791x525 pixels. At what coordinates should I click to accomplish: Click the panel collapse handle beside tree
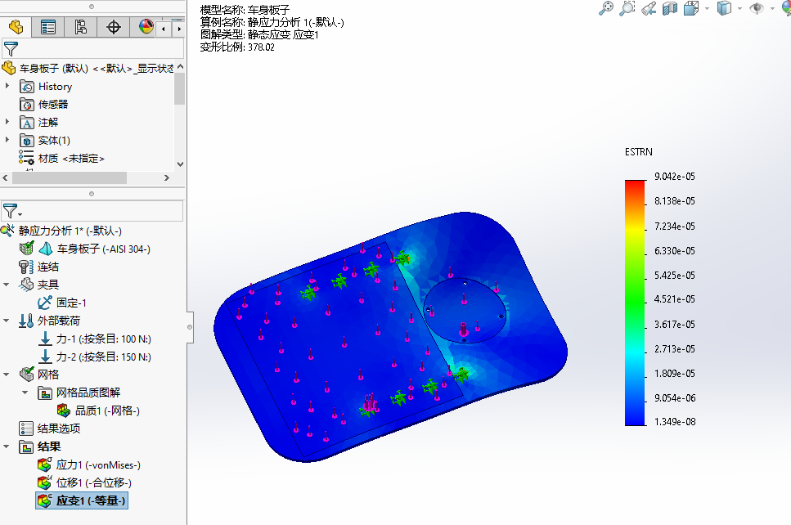pyautogui.click(x=190, y=327)
